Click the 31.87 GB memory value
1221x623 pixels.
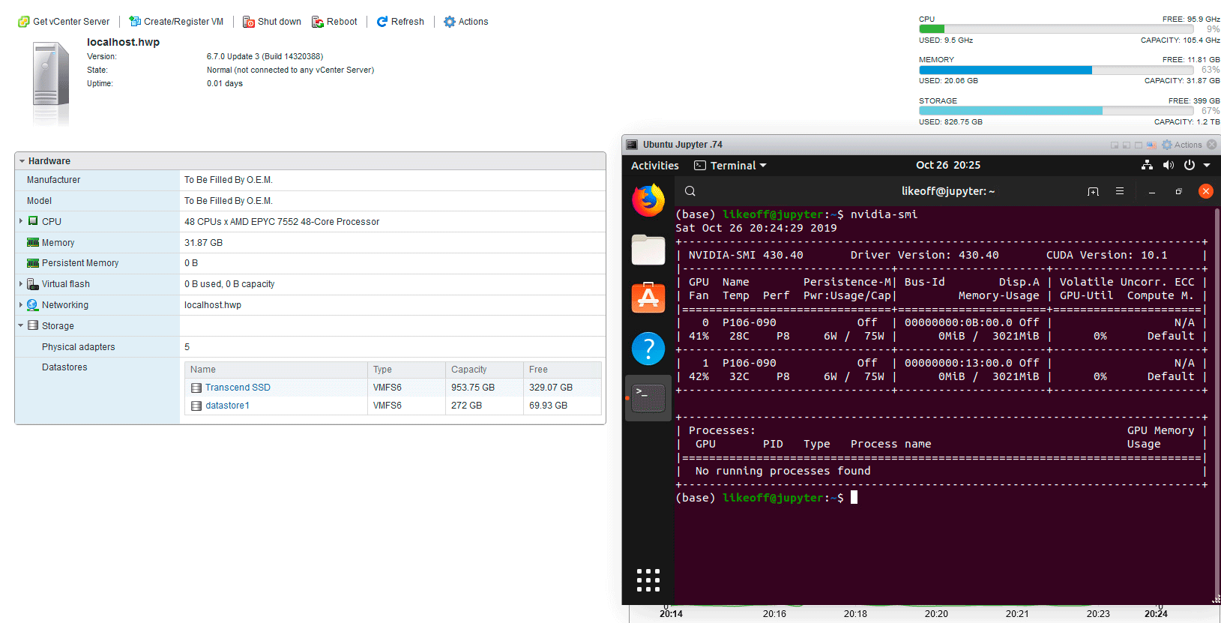(203, 243)
